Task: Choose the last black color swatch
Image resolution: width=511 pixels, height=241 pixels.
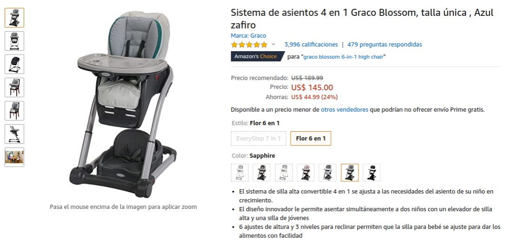Action: tap(372, 173)
